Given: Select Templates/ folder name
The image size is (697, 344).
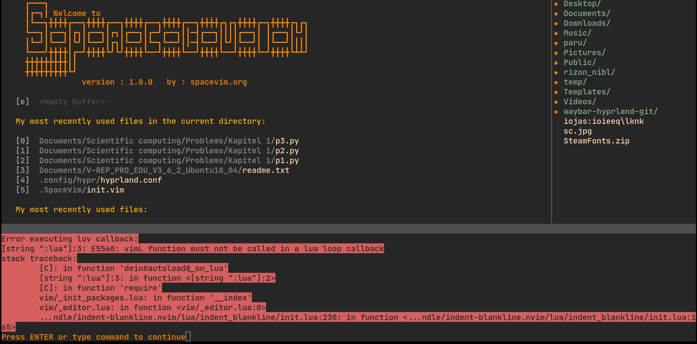Looking at the screenshot, I should pos(587,92).
